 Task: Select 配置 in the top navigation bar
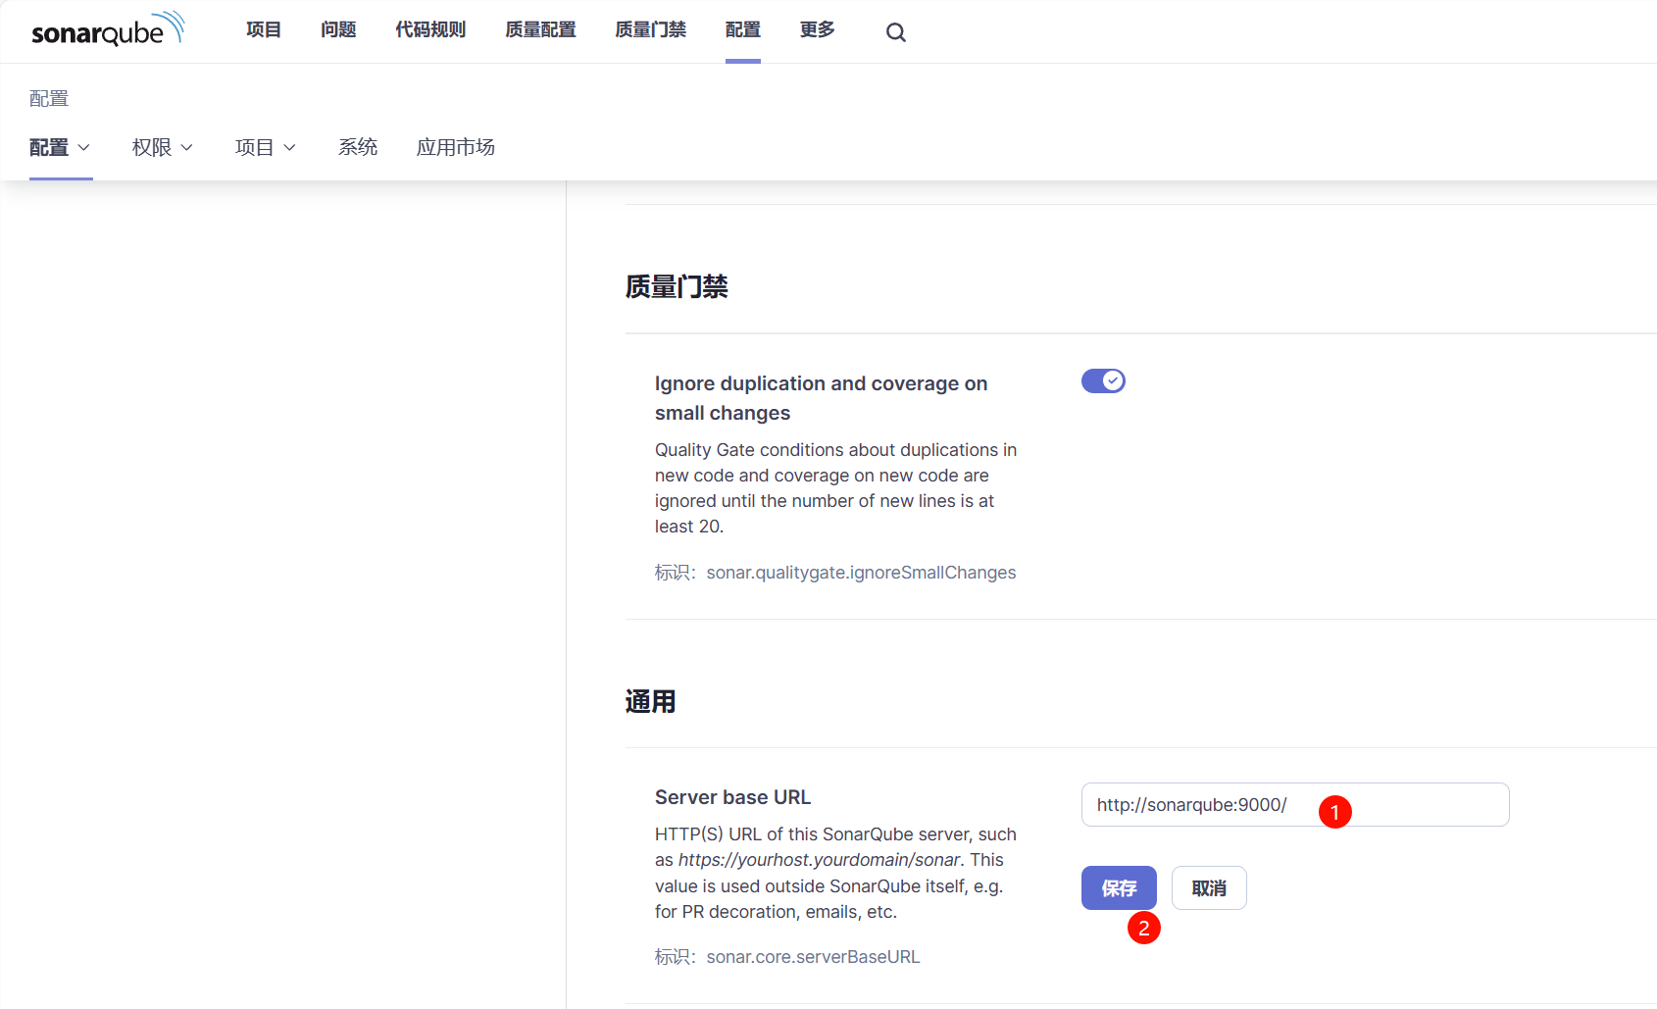(742, 30)
